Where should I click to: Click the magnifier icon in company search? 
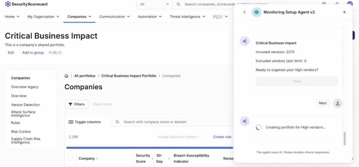(x=117, y=122)
